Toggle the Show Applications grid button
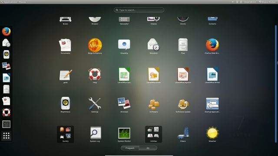This screenshot has height=156, width=278. point(7,136)
